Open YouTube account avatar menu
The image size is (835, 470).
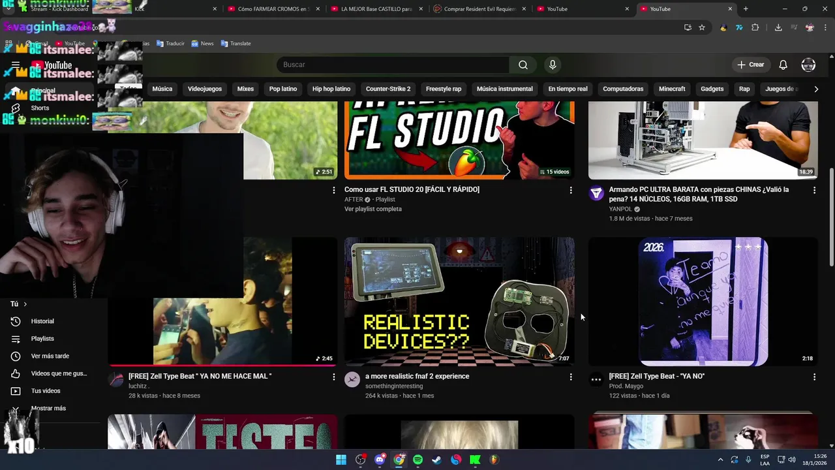point(808,65)
